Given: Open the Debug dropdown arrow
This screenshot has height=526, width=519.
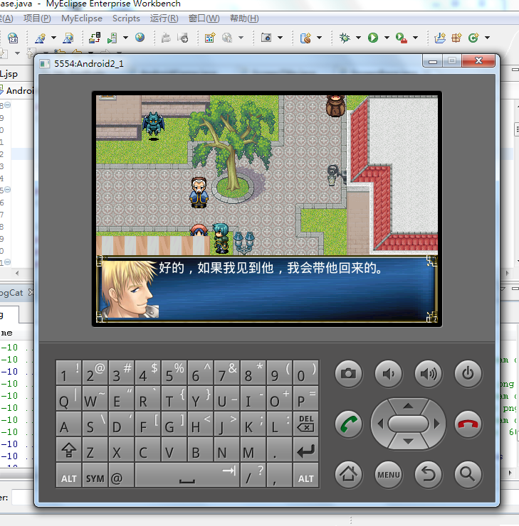Looking at the screenshot, I should 358,38.
